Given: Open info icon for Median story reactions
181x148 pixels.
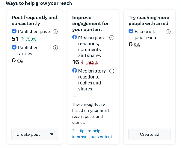Looking at the screenshot, I should [x=112, y=71].
